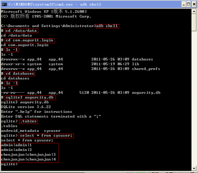Screen dimensions: 198x173
Task: Click the 'cd databases' highlighted command
Action: tap(20, 74)
